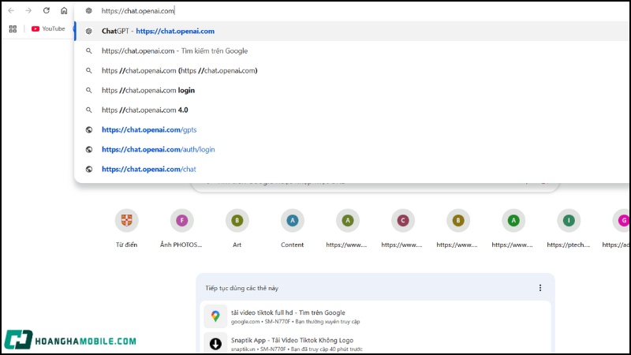Open the Từ điển shortcut tile
Screen dimensions: 631x355
point(126,221)
